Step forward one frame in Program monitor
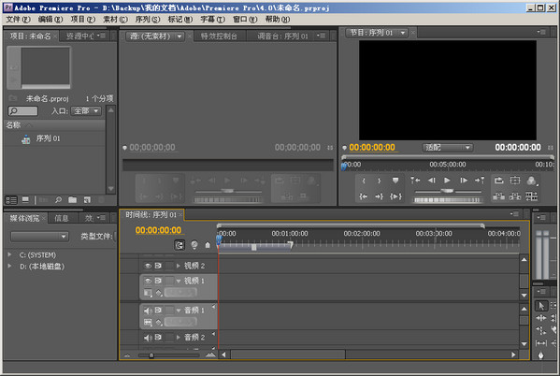 pyautogui.click(x=463, y=181)
